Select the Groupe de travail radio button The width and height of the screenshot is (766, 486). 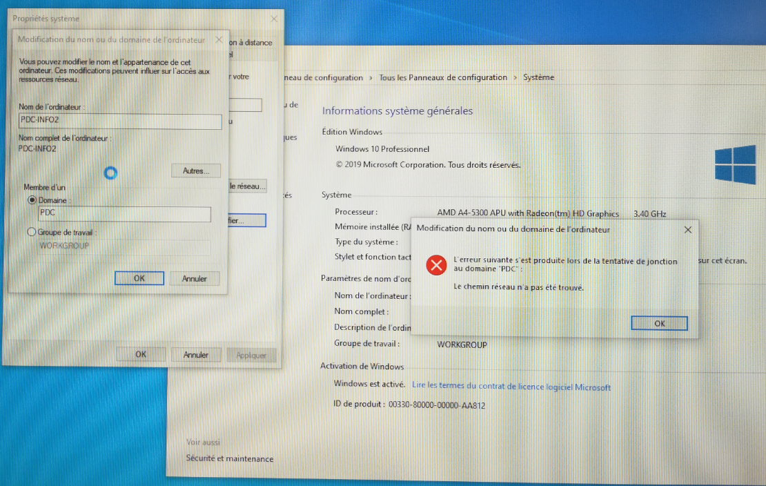click(x=32, y=232)
